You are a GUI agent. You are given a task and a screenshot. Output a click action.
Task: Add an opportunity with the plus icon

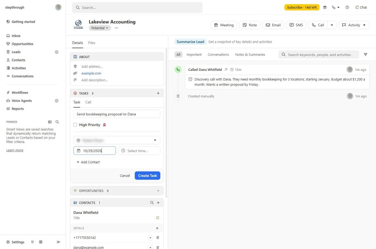tap(158, 191)
